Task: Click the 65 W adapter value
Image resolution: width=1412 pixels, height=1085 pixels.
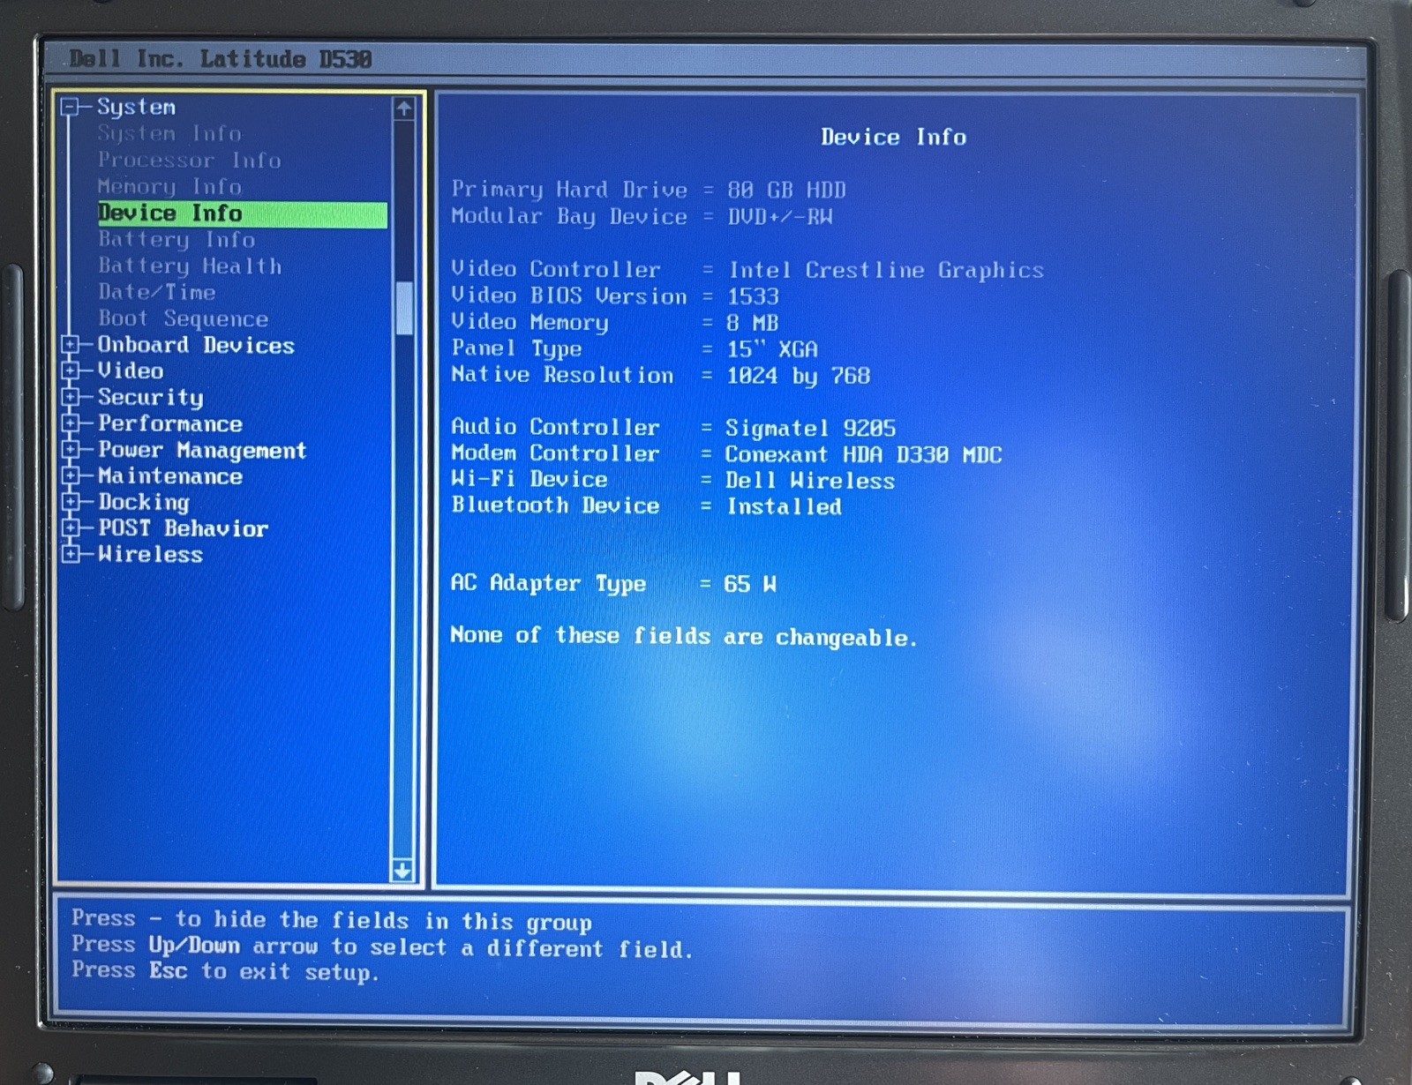Action: click(749, 584)
